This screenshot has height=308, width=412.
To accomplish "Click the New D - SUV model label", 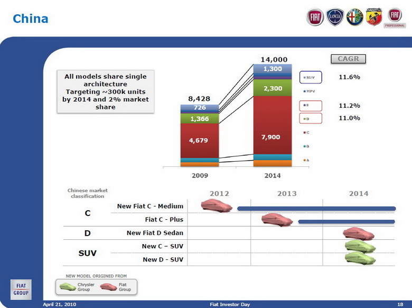I will (x=163, y=259).
